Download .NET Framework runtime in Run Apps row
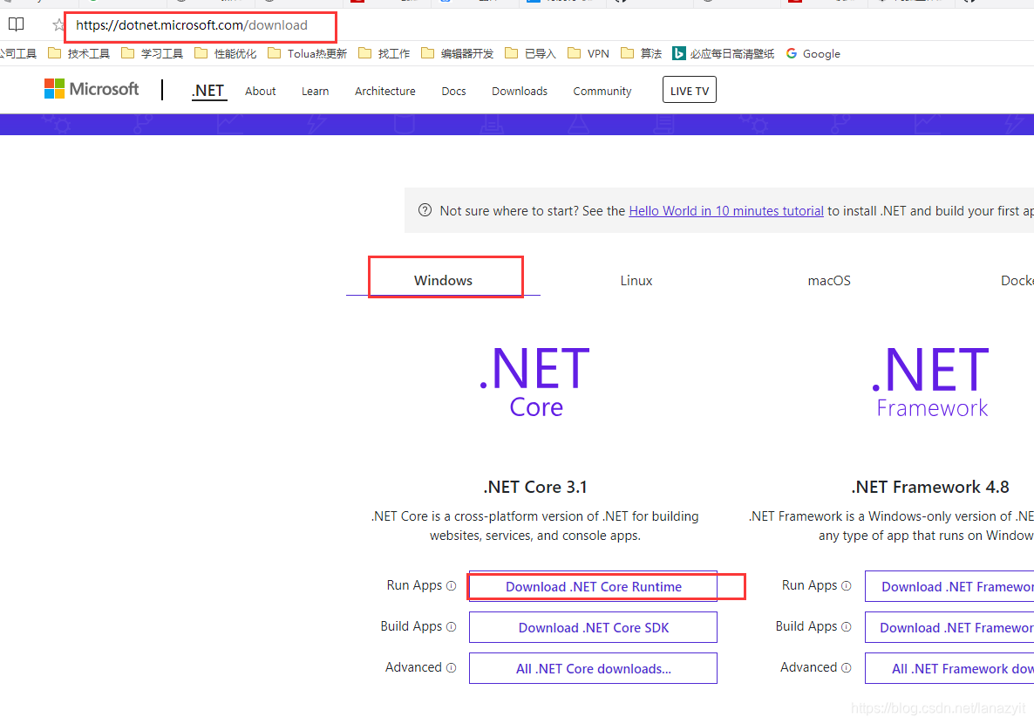 pos(949,586)
